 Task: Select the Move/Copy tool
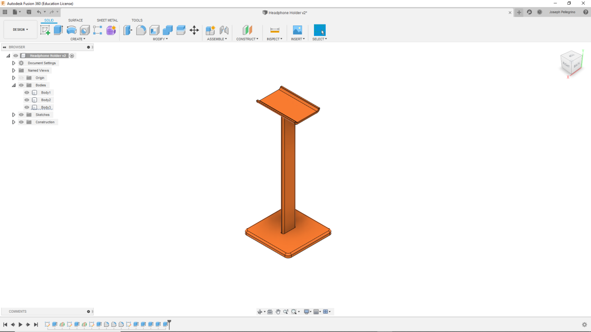tap(194, 30)
